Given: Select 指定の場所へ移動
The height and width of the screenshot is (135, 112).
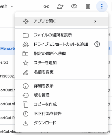Looking at the screenshot, I should pyautogui.click(x=61, y=53).
